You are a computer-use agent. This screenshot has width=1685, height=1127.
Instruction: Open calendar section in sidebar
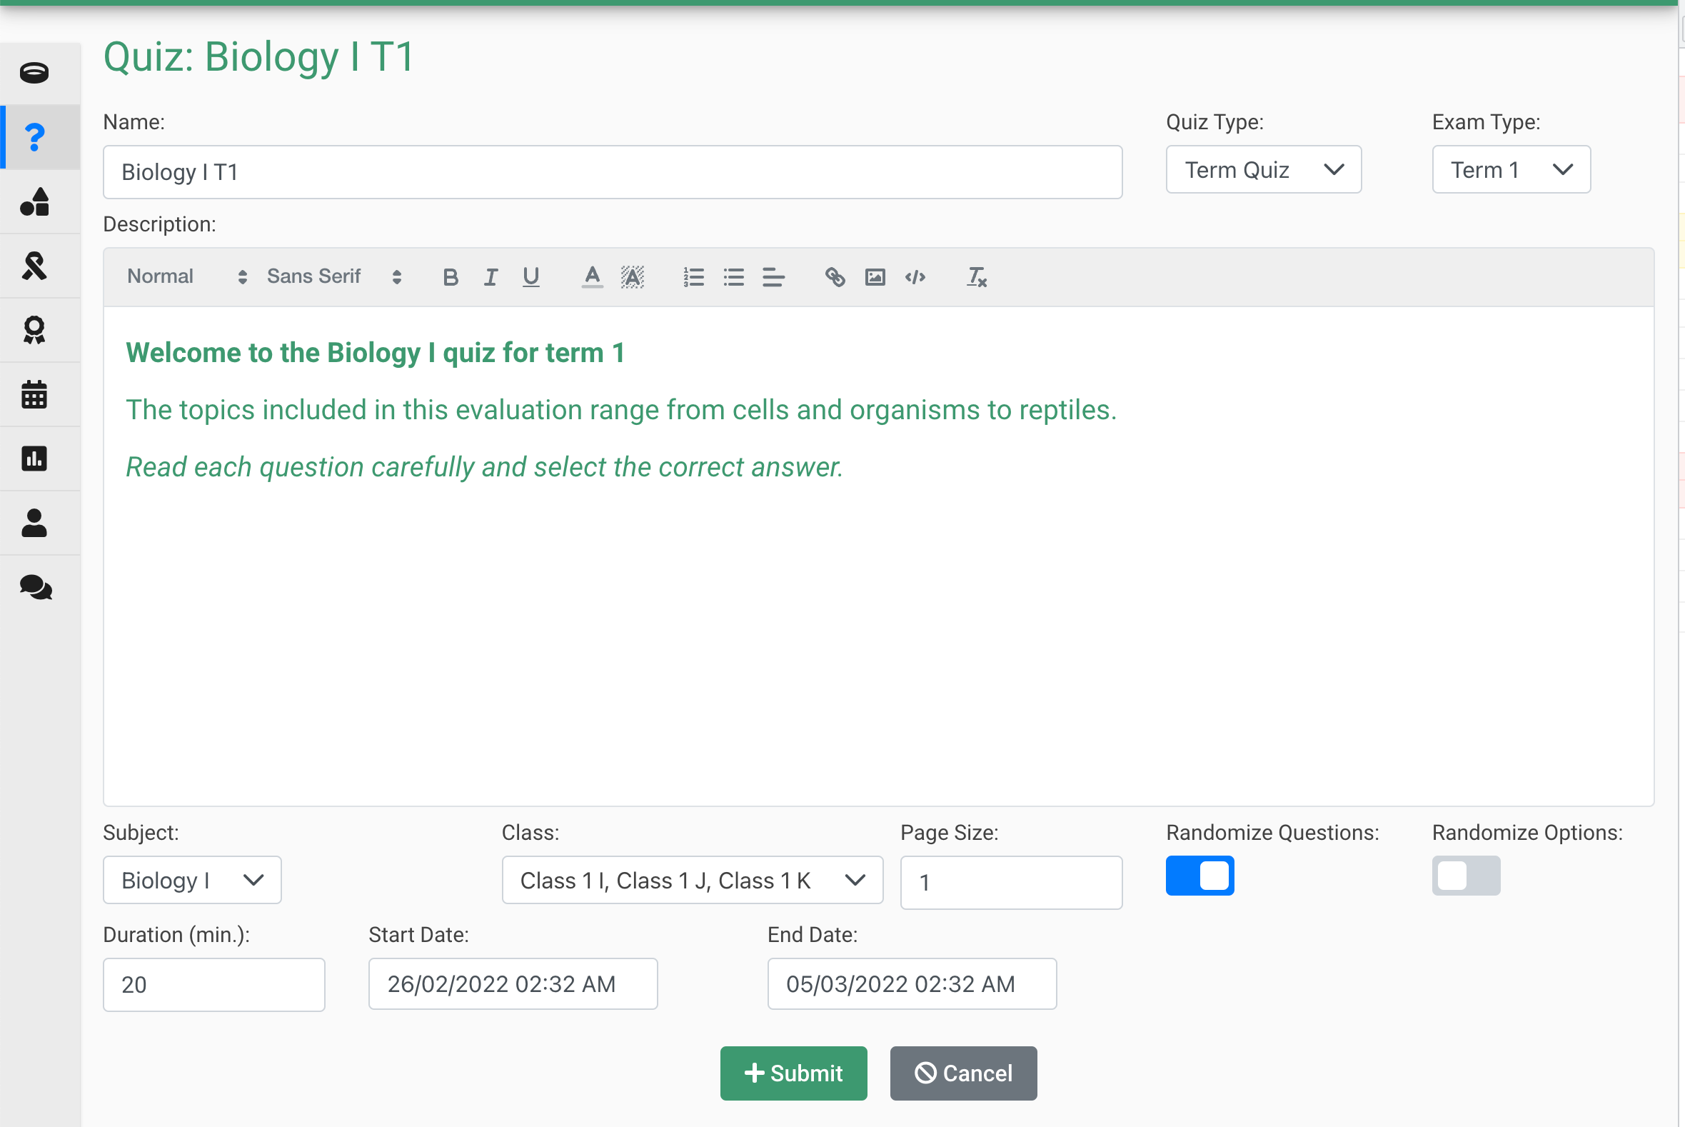[34, 394]
